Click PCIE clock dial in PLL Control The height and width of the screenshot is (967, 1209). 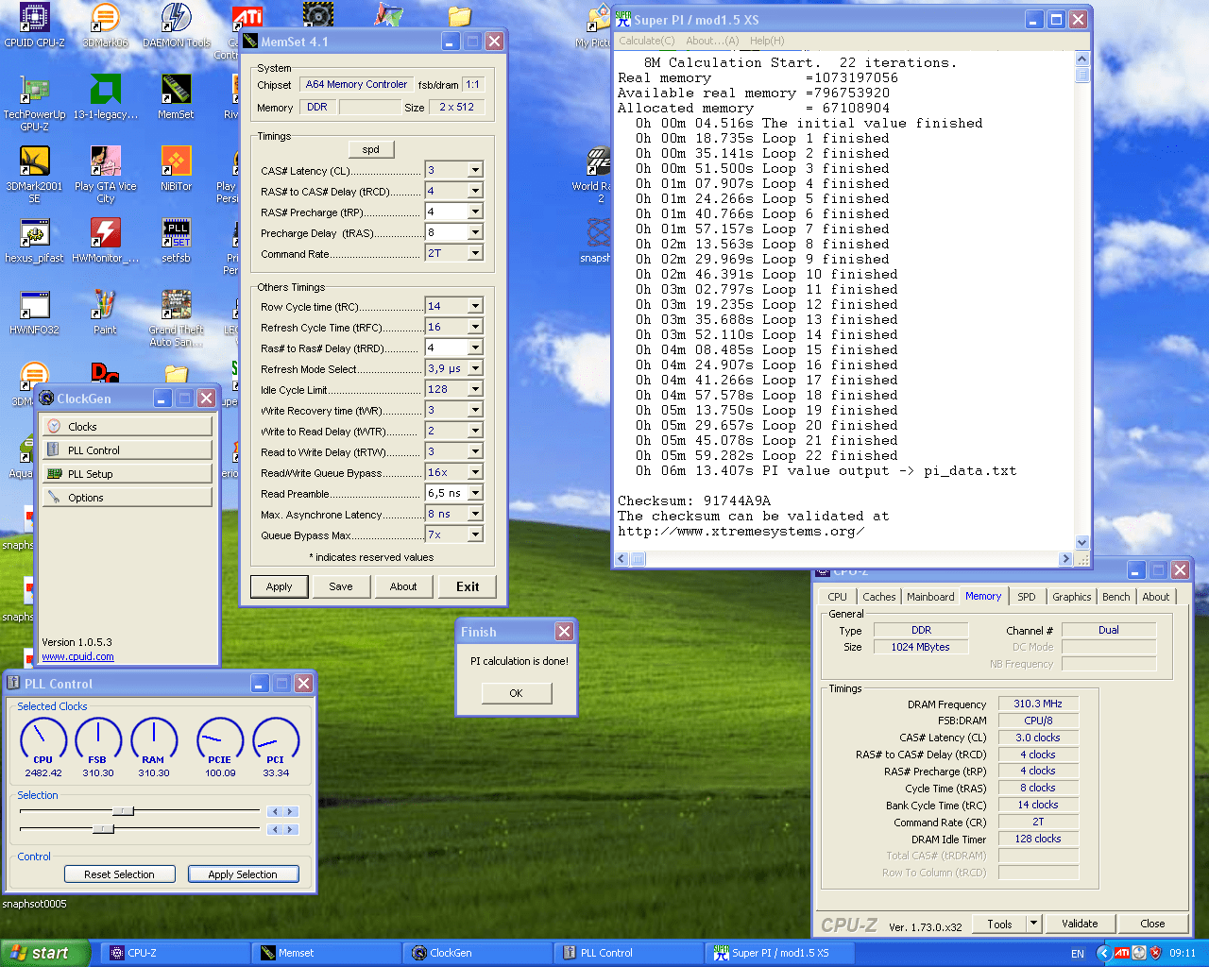tap(220, 739)
